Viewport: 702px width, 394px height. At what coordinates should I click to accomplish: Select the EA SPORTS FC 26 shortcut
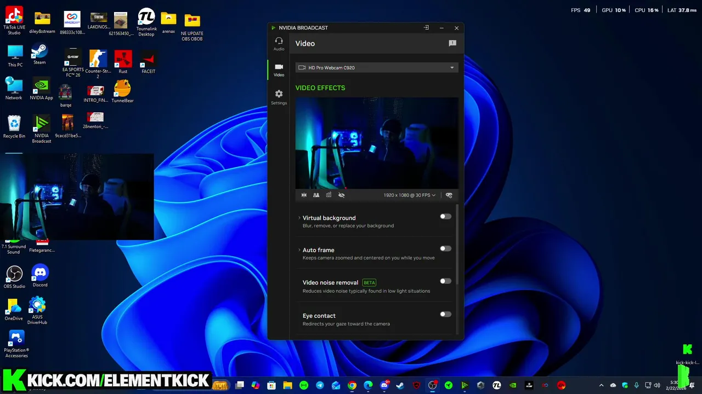coord(73,62)
